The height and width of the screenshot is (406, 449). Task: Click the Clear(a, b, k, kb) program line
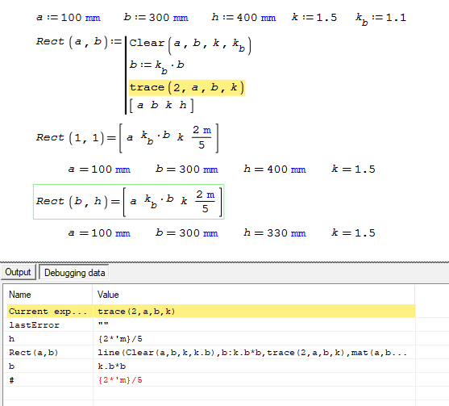[x=190, y=44]
